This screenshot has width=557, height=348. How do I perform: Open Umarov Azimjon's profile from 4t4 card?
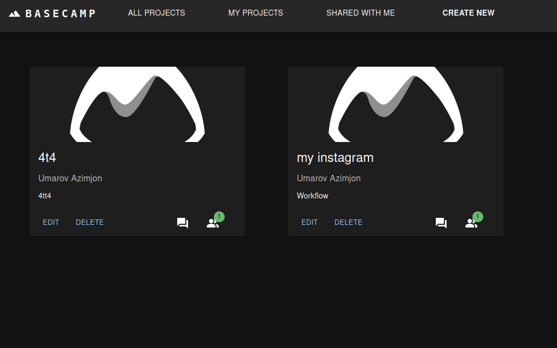click(70, 178)
